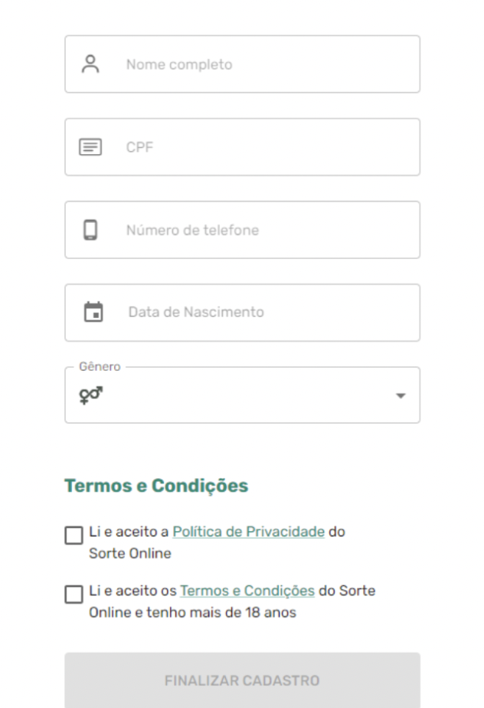Image resolution: width=484 pixels, height=708 pixels.
Task: Select the Número de telefone placeholder text
Action: [192, 230]
